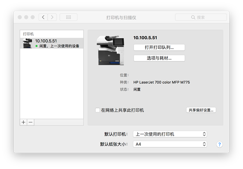The height and width of the screenshot is (169, 243).
Task: Click the back navigation arrow
Action: [x=43, y=17]
